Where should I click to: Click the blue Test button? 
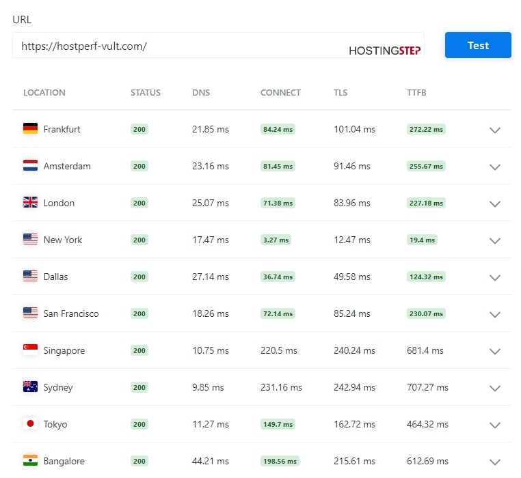tap(478, 45)
